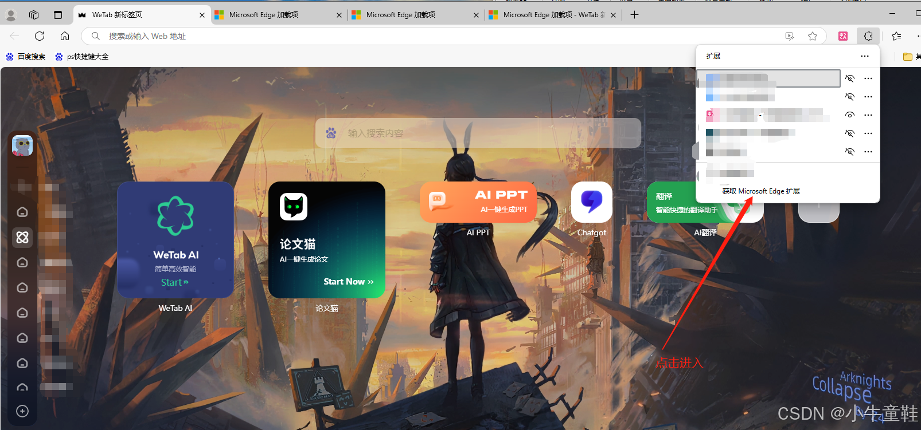Screen dimensions: 921x430
Task: Open more options in 扩展 panel header
Action: pos(865,56)
